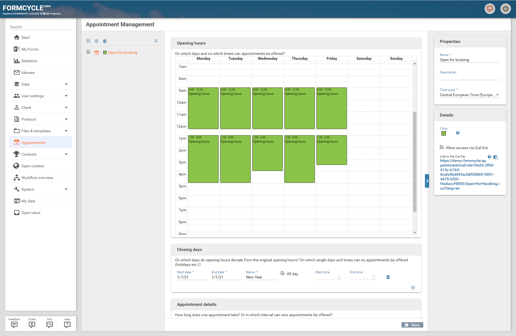516x336 pixels.
Task: Toggle the All day checkbox
Action: (x=283, y=274)
